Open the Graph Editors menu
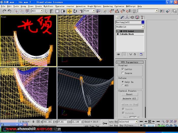 click(x=94, y=6)
